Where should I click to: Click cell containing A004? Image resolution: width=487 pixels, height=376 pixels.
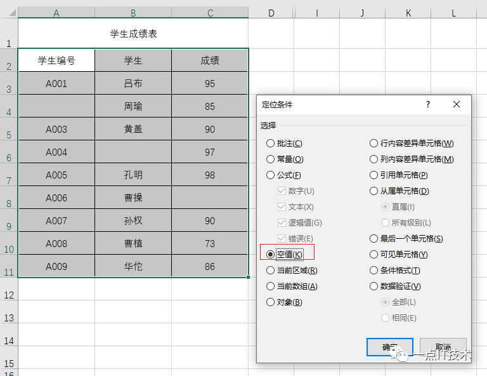pyautogui.click(x=56, y=152)
